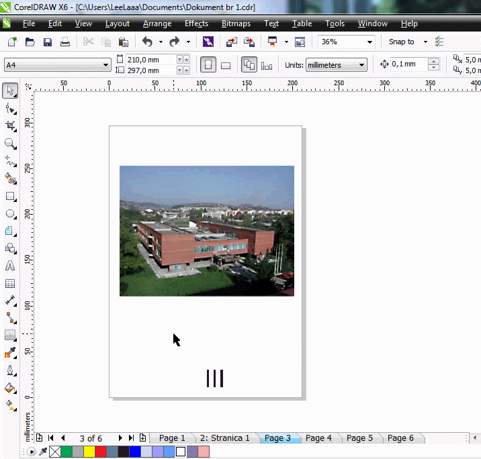481x459 pixels.
Task: Click the Snap to button
Action: click(402, 42)
